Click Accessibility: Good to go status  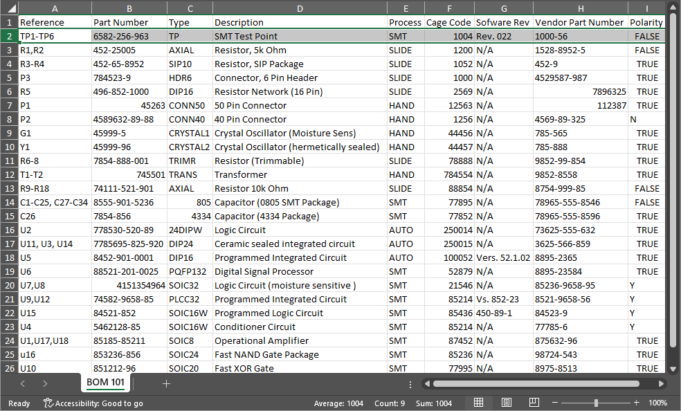[93, 403]
